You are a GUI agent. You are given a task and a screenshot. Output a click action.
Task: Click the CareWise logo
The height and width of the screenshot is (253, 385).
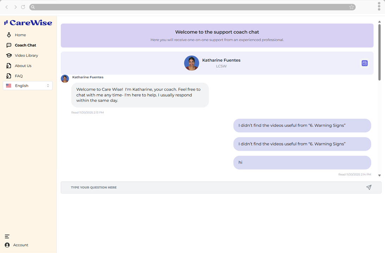coord(28,23)
